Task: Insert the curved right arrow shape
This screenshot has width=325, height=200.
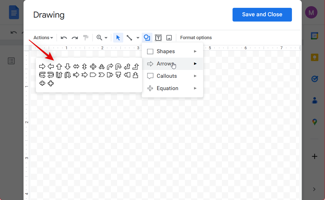Action: 42,75
